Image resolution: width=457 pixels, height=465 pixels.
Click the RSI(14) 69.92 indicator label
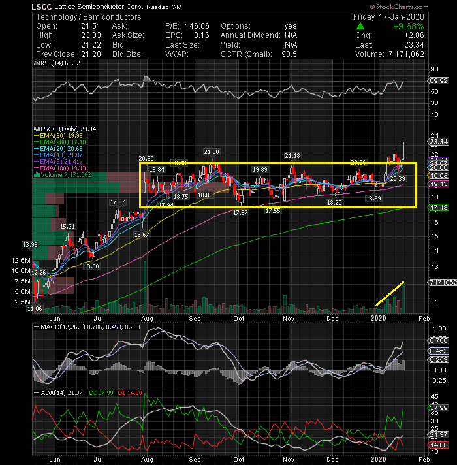tap(57, 63)
